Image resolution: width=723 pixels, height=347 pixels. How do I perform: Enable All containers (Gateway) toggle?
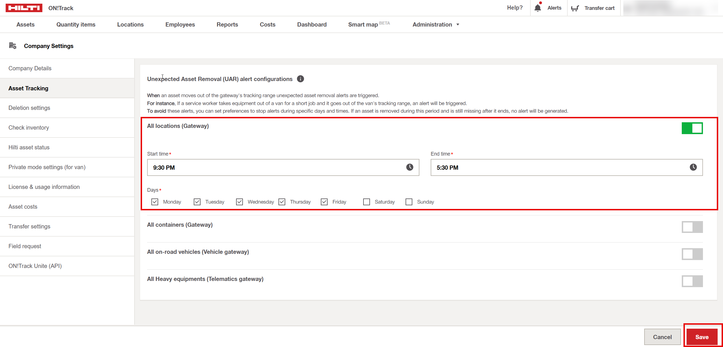692,227
